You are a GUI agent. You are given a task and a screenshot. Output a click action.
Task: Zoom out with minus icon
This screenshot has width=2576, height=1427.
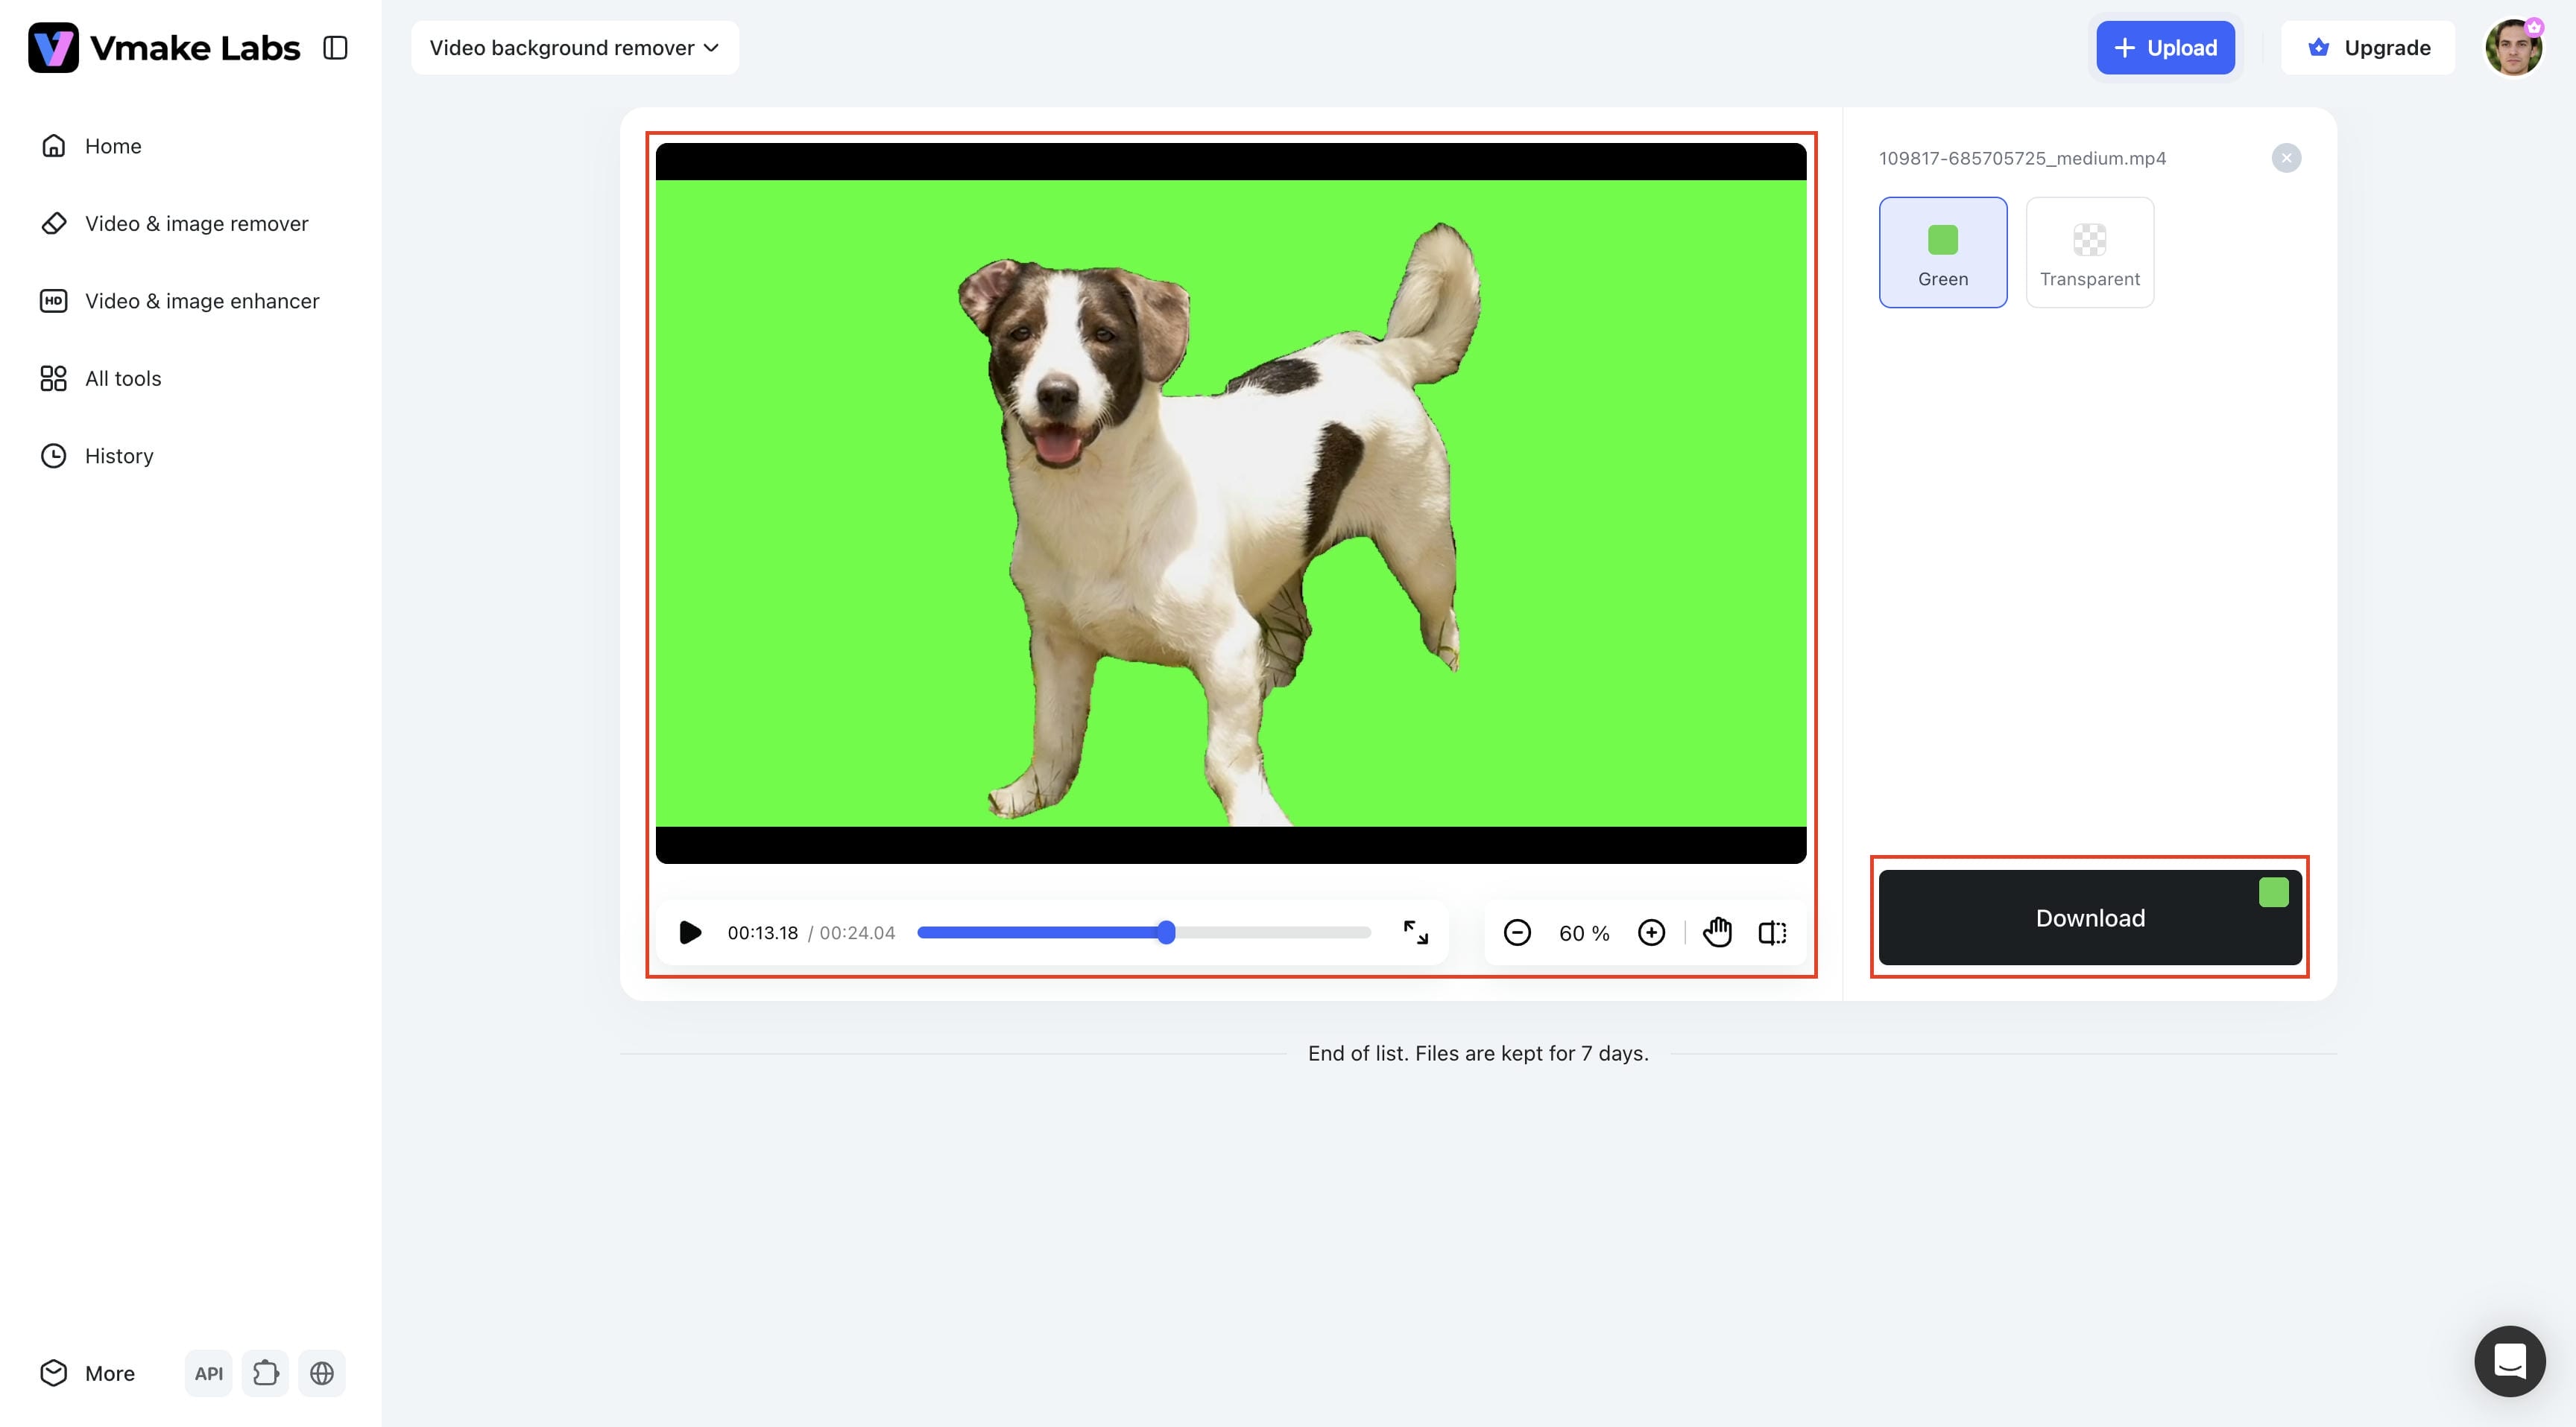point(1517,932)
